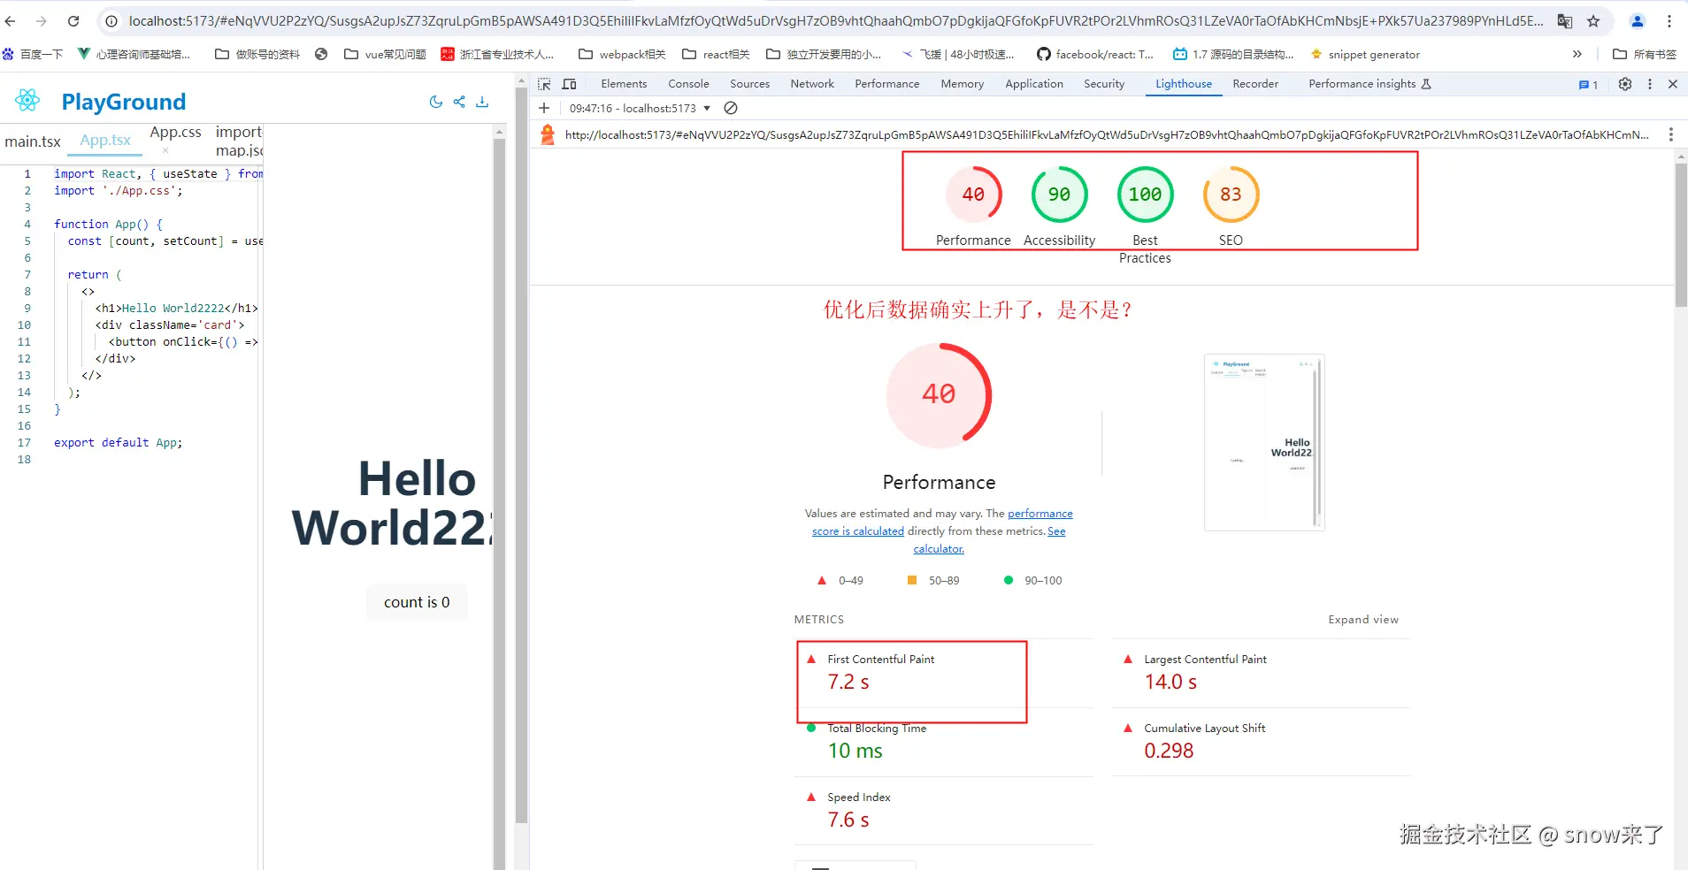This screenshot has height=870, width=1688.
Task: Open the webpack相关 bookmark folder
Action: pos(622,54)
